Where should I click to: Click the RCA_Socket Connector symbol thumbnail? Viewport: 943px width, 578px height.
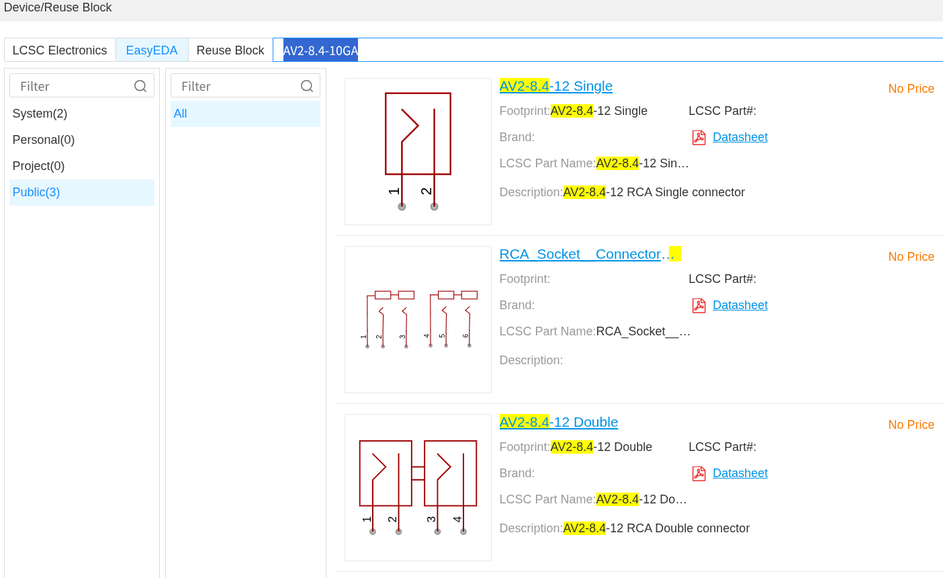pyautogui.click(x=418, y=319)
